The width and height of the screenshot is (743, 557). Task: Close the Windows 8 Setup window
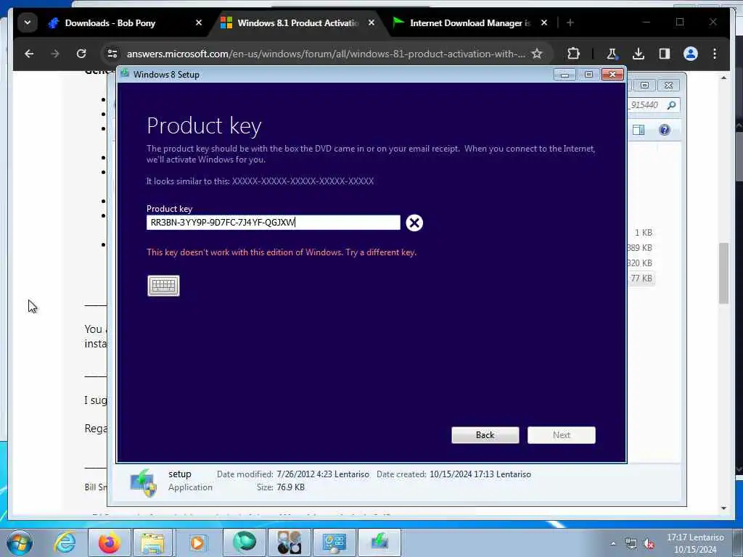coord(612,75)
